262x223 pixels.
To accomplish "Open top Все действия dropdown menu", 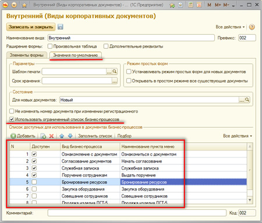I will 230,27.
